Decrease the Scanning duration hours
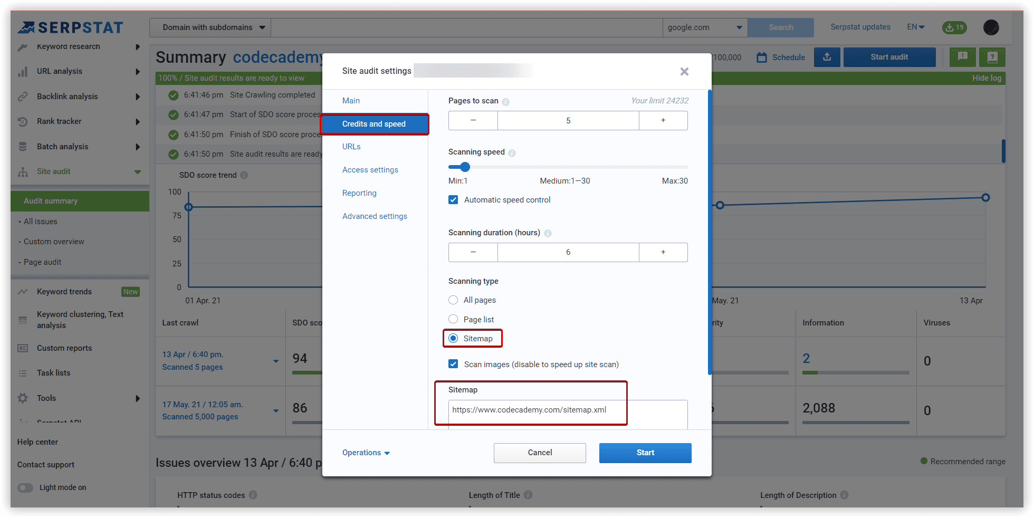Image resolution: width=1034 pixels, height=518 pixels. (473, 252)
